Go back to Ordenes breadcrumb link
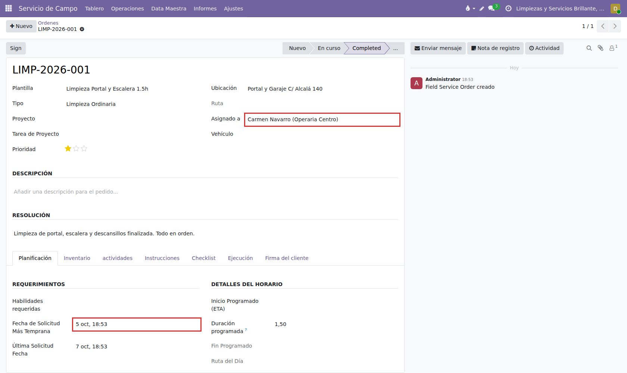Image resolution: width=627 pixels, height=373 pixels. point(48,23)
